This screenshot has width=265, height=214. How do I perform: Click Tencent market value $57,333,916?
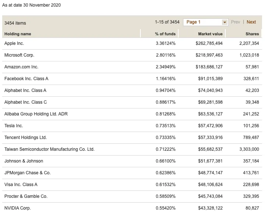click(210, 138)
